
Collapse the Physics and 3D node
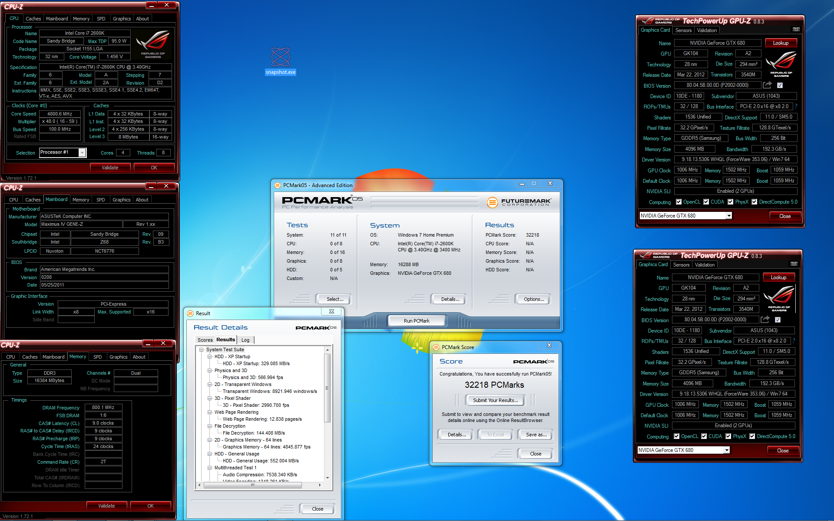209,370
